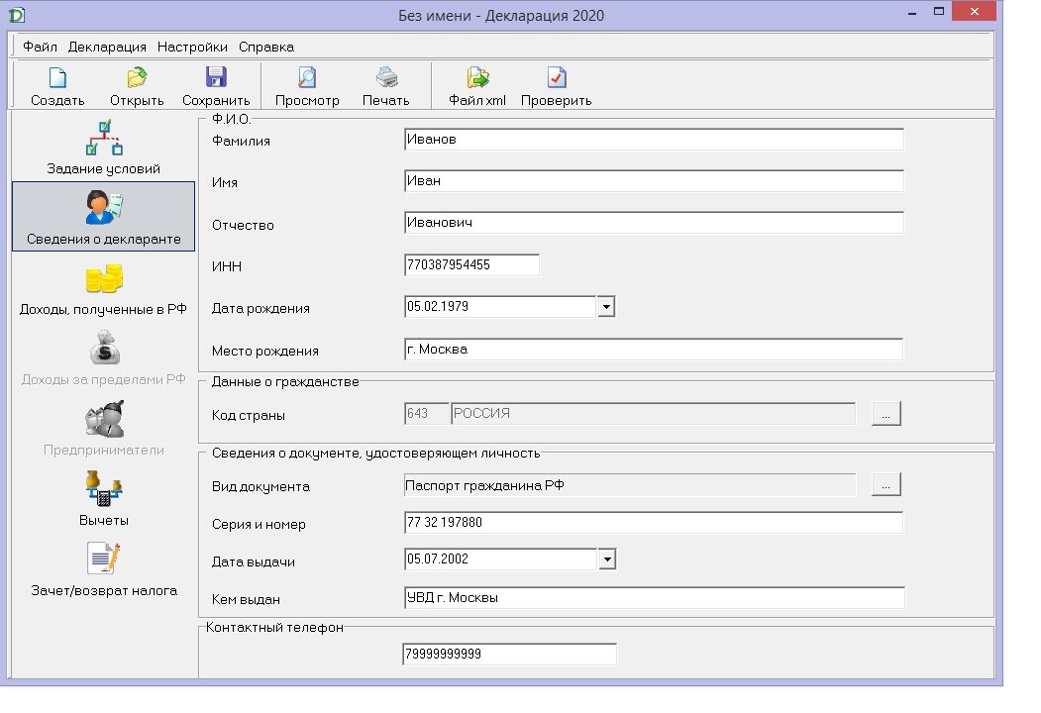Click into the Фамилия field
The image size is (1041, 713).
tap(654, 140)
